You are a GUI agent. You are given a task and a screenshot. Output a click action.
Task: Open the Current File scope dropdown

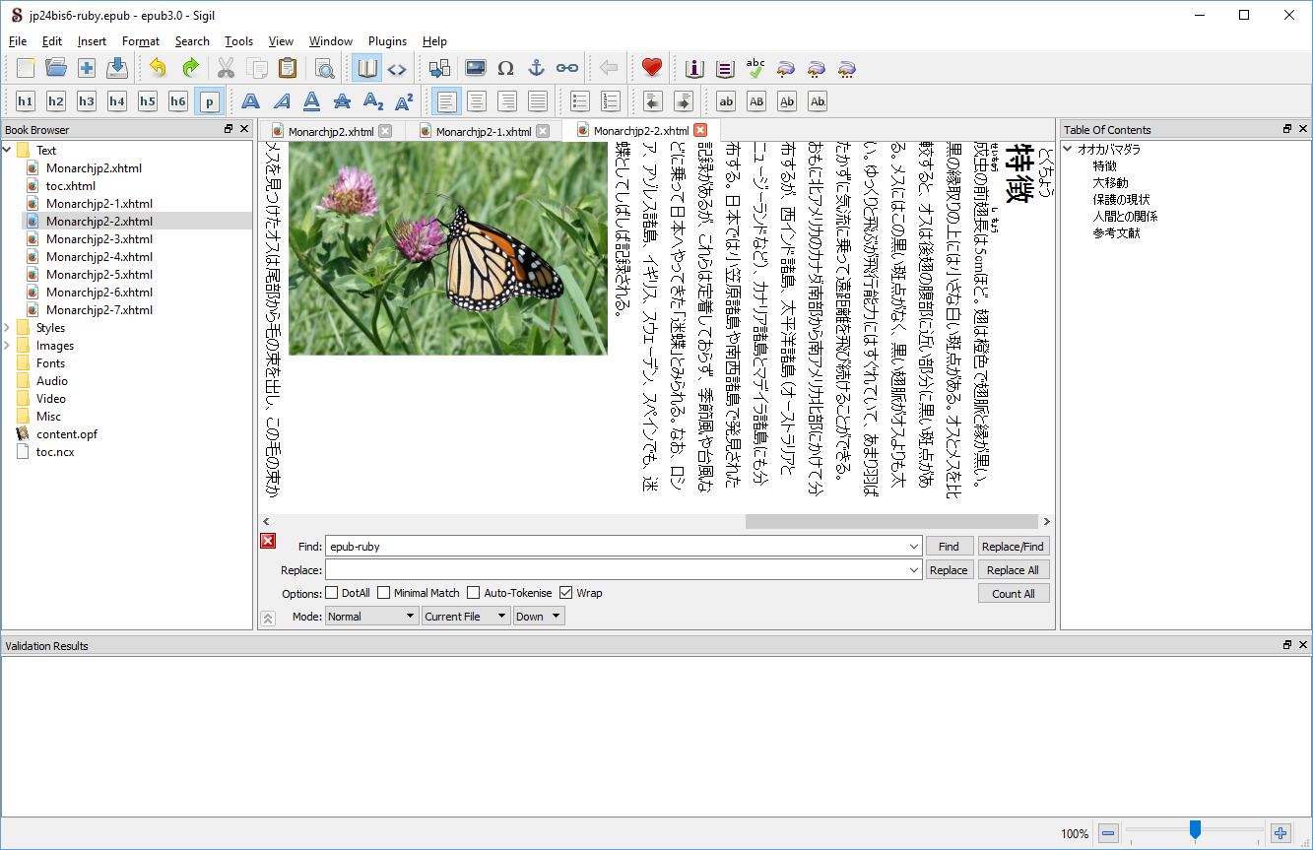click(466, 617)
